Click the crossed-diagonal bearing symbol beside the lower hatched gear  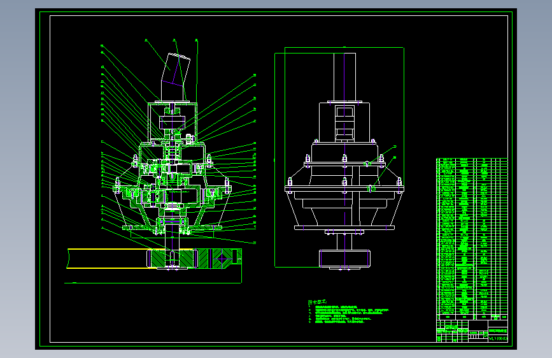(222, 259)
